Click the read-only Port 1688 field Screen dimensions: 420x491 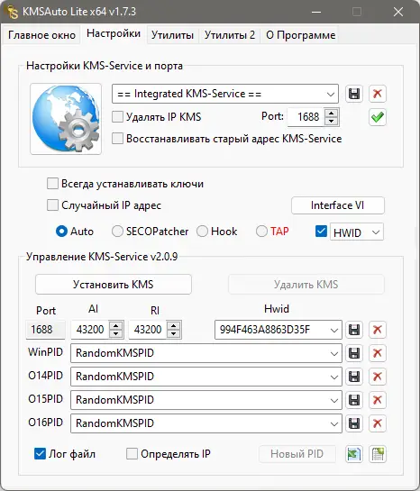[45, 330]
